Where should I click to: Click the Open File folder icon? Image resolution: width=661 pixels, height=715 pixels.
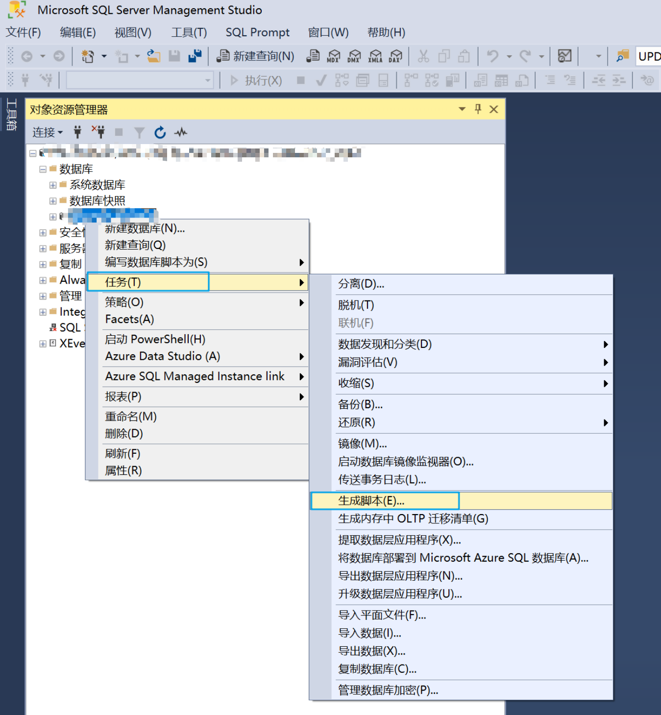pyautogui.click(x=153, y=56)
